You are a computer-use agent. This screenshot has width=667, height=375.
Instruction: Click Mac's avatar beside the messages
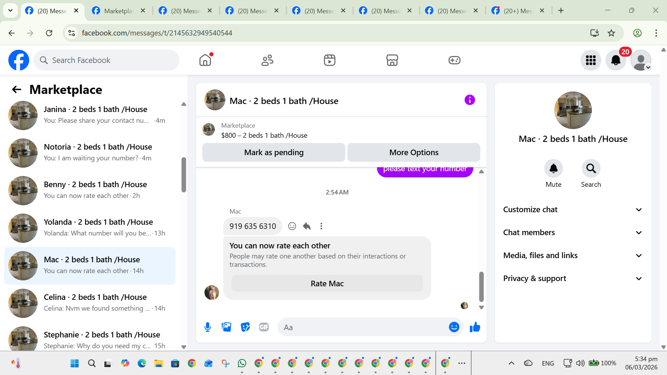click(212, 293)
